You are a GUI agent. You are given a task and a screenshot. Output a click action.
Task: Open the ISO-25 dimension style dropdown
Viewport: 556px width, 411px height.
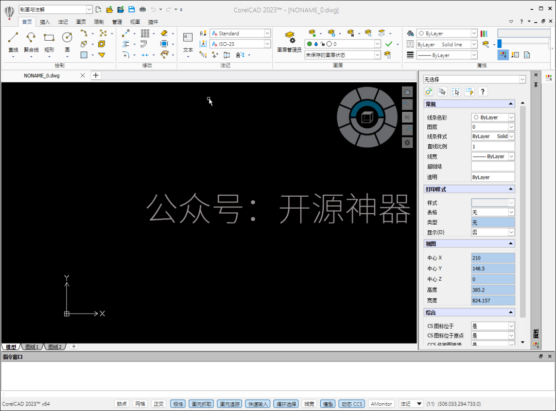240,44
